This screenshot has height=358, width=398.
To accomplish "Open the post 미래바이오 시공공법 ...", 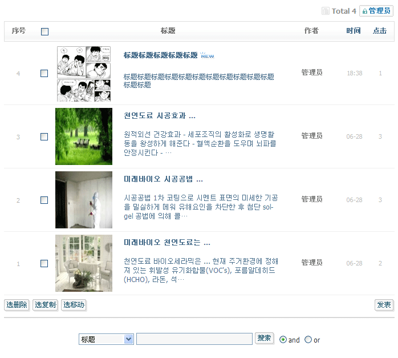I will tap(163, 179).
